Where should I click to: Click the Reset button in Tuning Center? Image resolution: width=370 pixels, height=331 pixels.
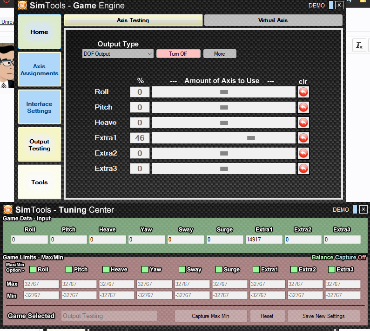(x=267, y=316)
